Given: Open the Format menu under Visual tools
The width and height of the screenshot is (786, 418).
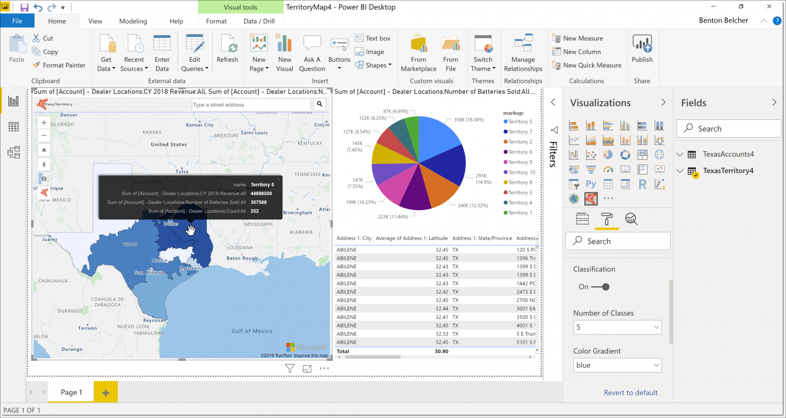Looking at the screenshot, I should (216, 21).
